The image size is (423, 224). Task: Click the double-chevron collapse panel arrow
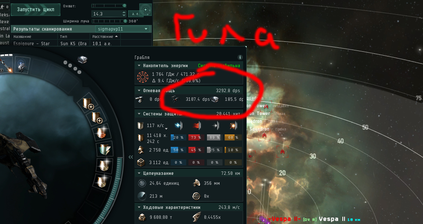click(x=131, y=157)
